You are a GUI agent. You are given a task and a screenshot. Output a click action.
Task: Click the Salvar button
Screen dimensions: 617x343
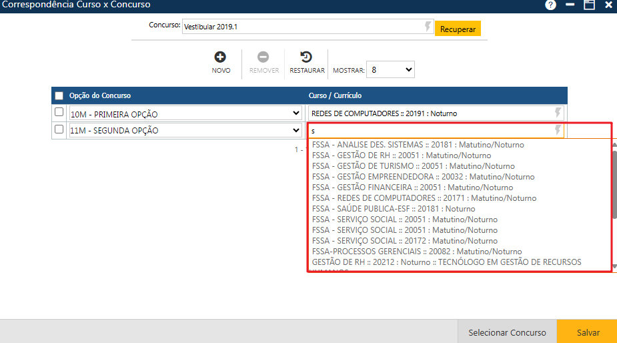click(x=588, y=332)
